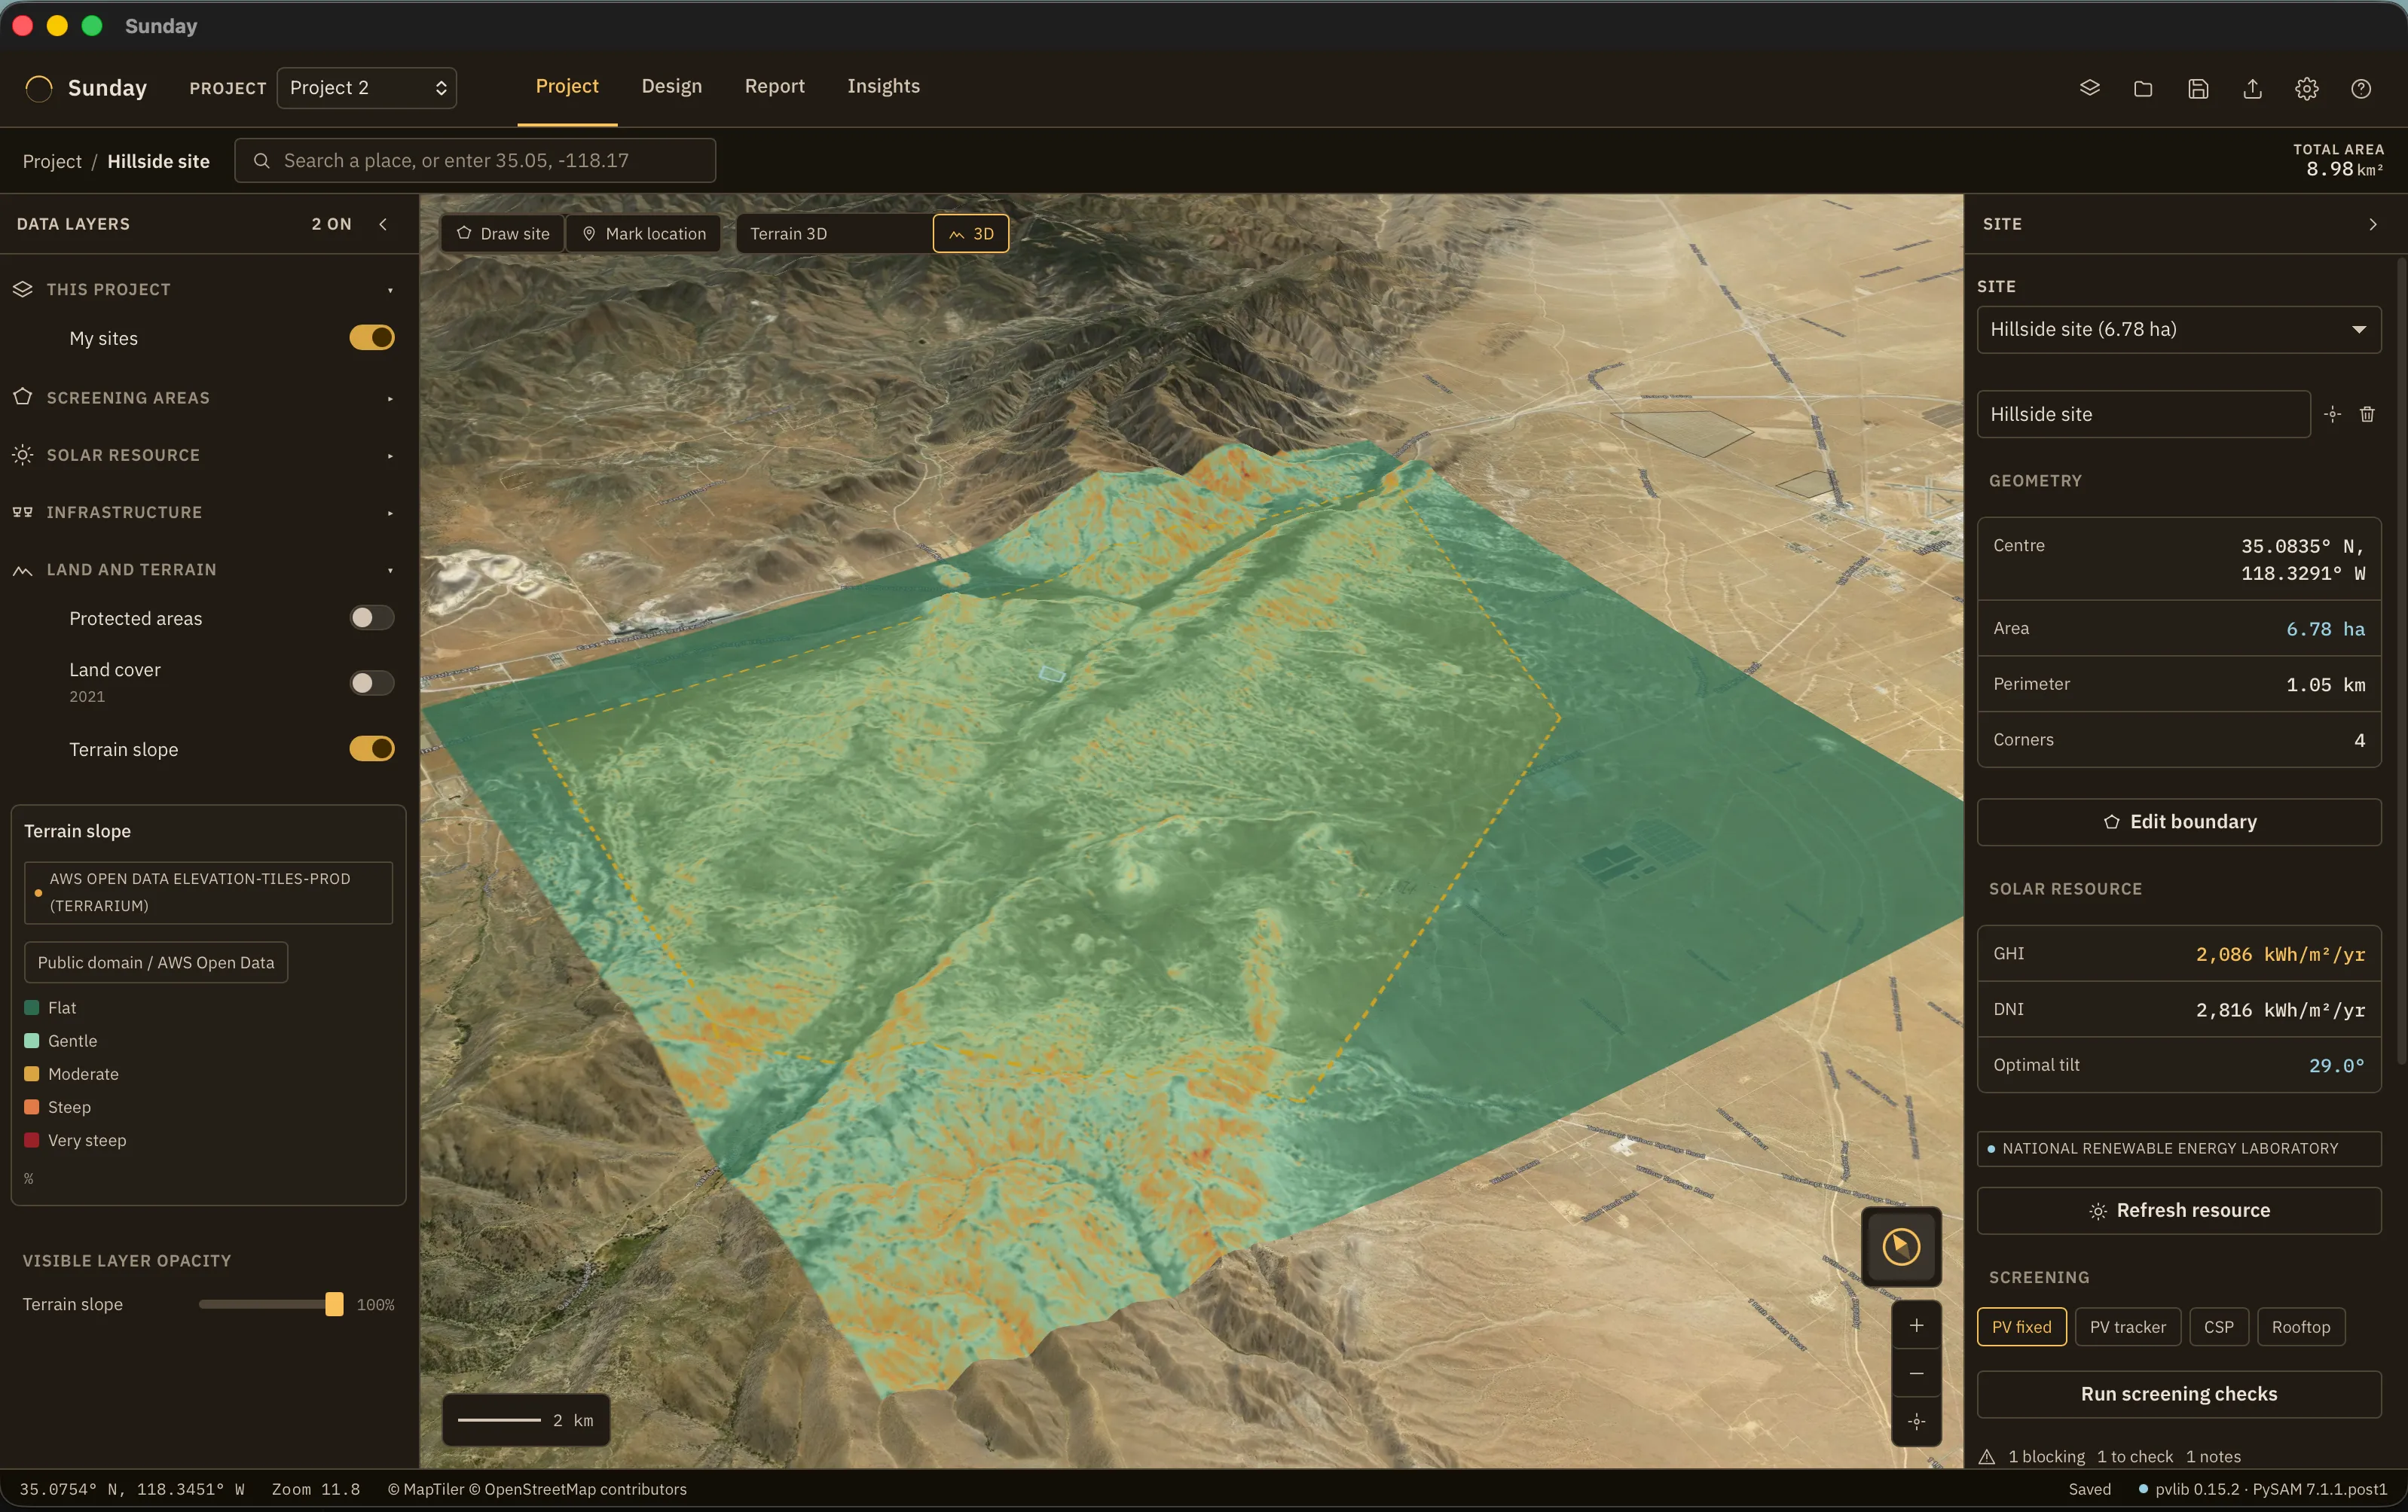Expand the Solar Resource section
The height and width of the screenshot is (1512, 2408).
(x=204, y=455)
